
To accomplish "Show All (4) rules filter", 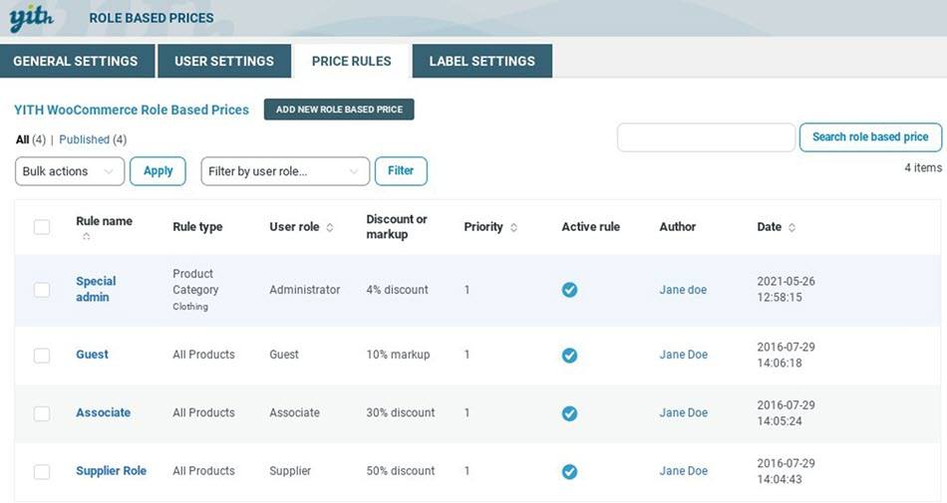I will click(30, 139).
